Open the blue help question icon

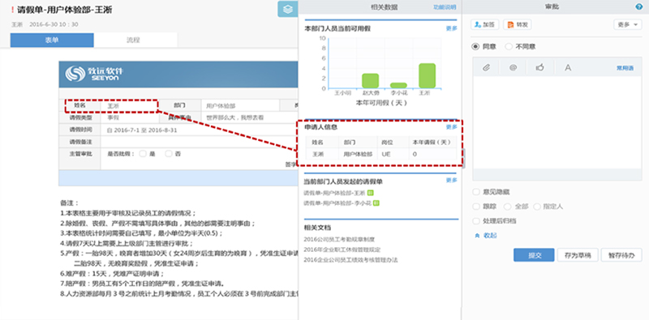pyautogui.click(x=638, y=6)
